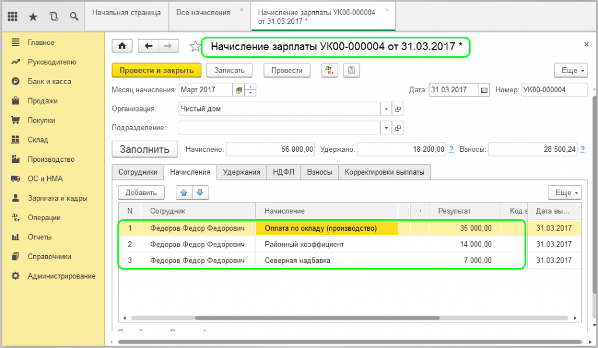The height and width of the screenshot is (348, 598).
Task: Open Зарплата и кадры sidebar section
Action: [57, 198]
